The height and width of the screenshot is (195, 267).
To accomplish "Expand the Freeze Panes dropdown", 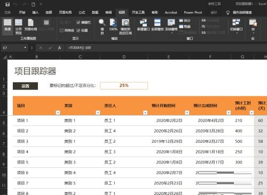I will 171,27.
